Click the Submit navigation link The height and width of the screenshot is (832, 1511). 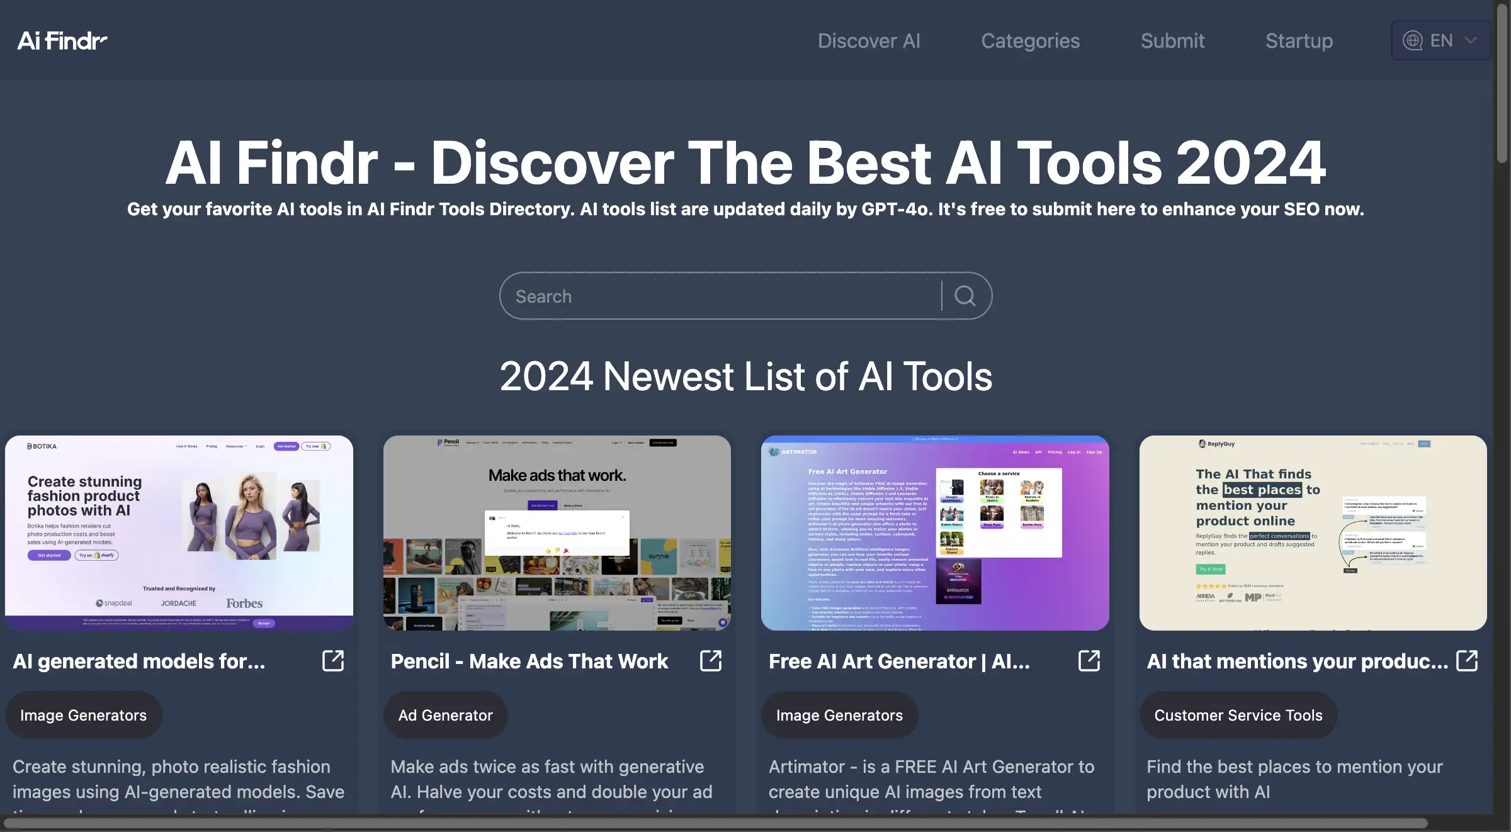(1173, 40)
